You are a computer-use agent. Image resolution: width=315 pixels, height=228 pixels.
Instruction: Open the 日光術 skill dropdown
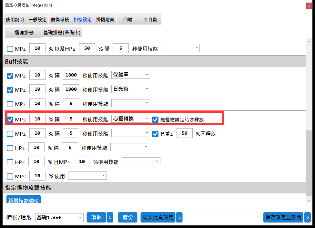[131, 89]
